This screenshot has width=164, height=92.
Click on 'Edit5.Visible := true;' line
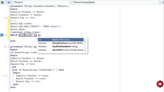point(31,78)
